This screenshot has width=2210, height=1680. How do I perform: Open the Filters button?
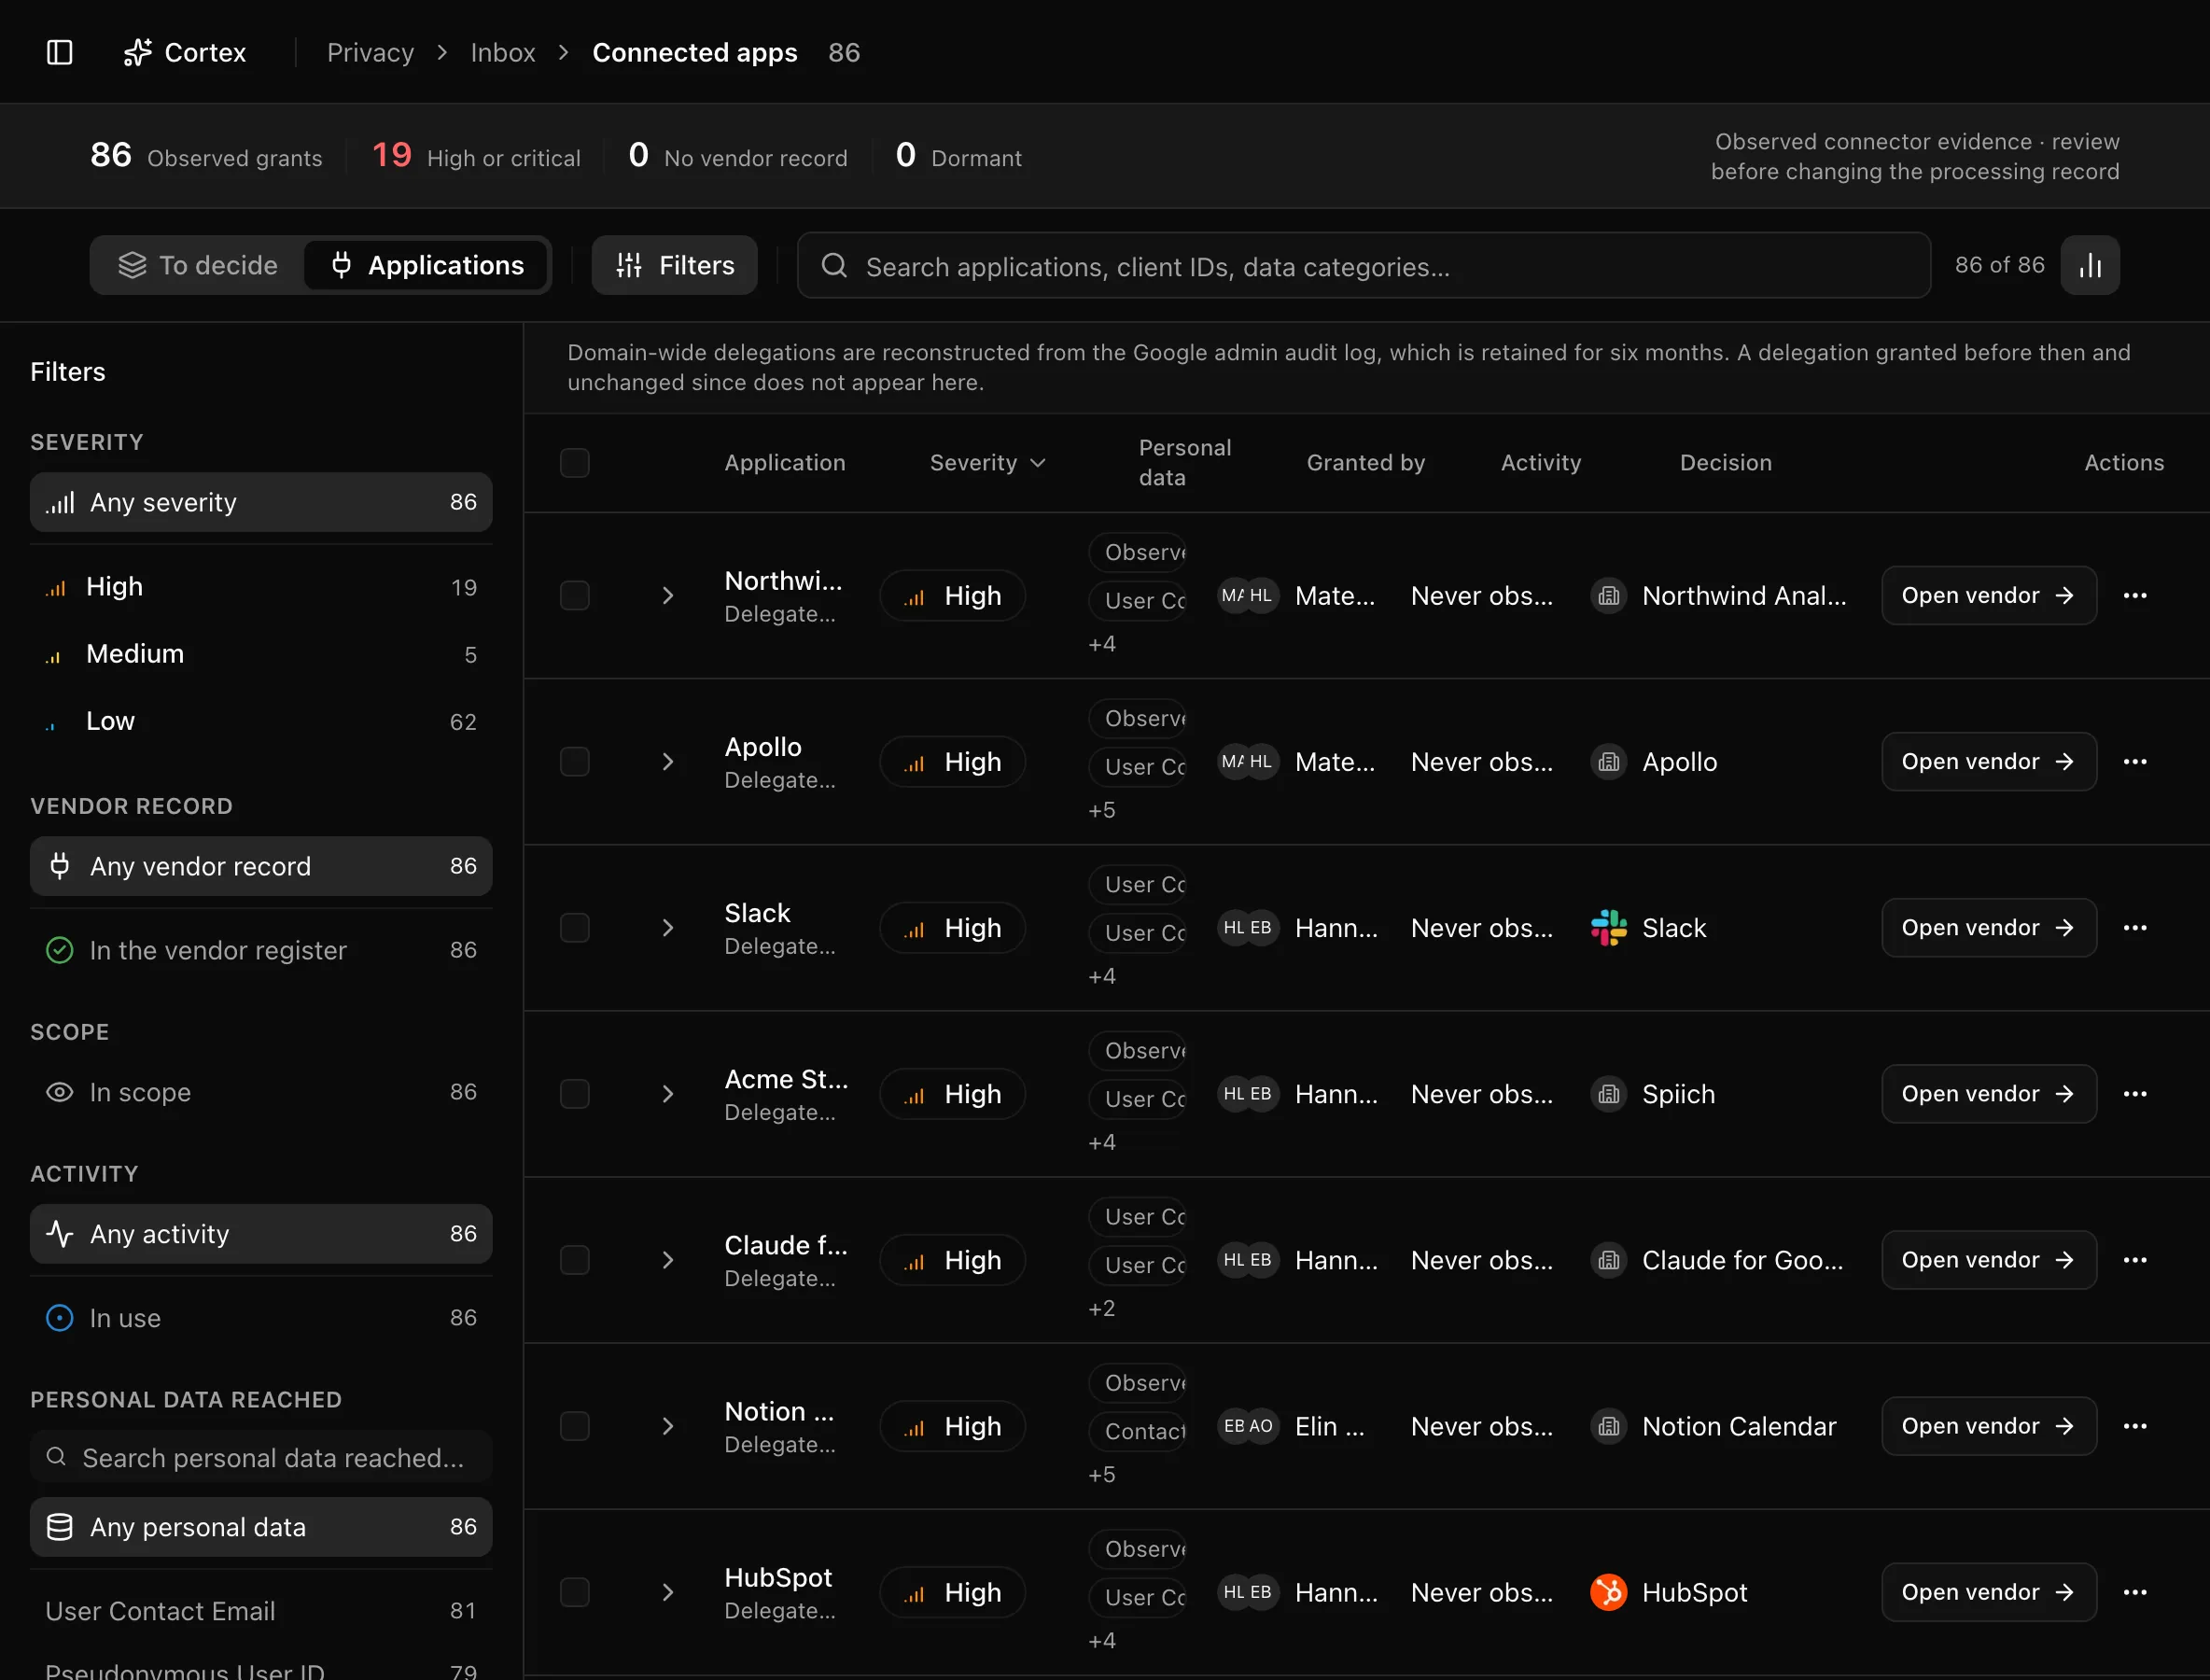point(674,265)
